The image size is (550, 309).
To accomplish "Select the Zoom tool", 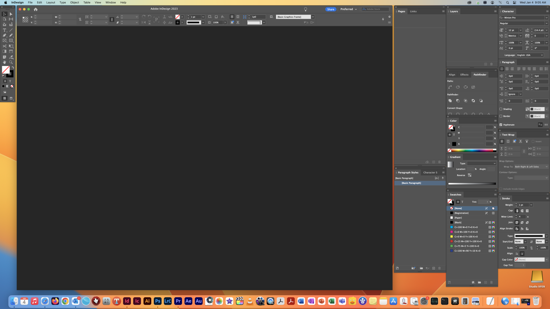I will pyautogui.click(x=11, y=62).
